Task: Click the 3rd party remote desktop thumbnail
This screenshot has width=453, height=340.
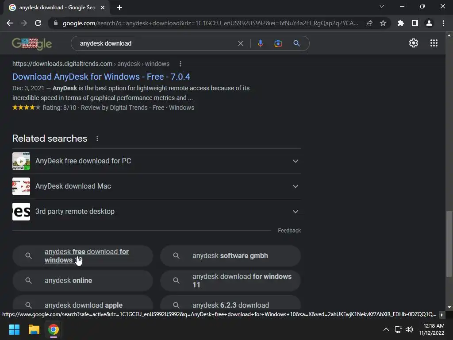Action: (x=21, y=211)
